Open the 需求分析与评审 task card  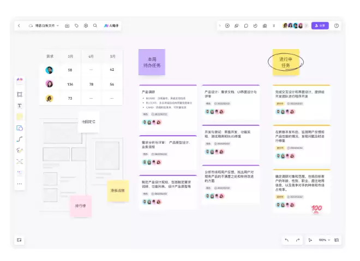point(168,153)
